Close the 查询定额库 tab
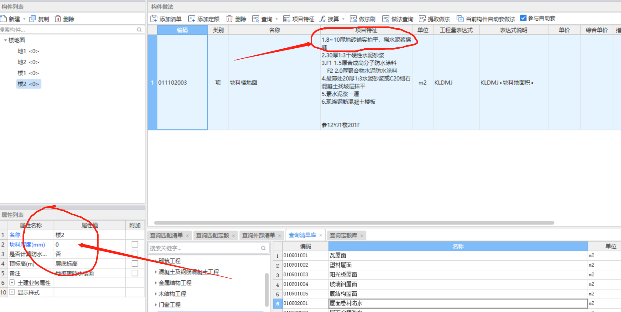The image size is (621, 312). pyautogui.click(x=362, y=236)
